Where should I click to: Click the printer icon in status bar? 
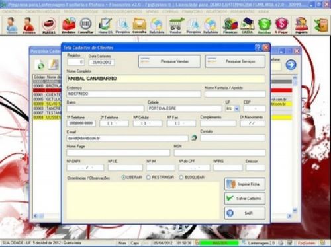pos(281,243)
